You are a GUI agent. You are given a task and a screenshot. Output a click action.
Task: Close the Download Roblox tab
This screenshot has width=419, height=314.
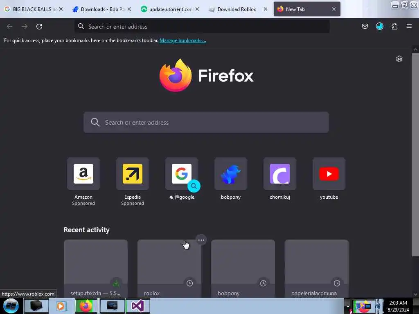click(x=265, y=9)
